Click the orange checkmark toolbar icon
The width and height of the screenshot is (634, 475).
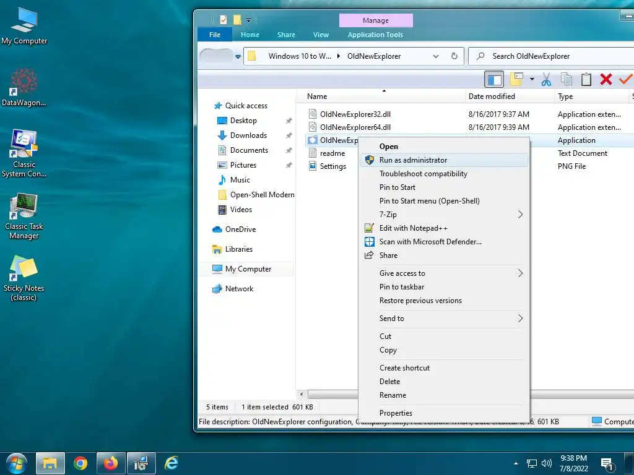pos(626,79)
